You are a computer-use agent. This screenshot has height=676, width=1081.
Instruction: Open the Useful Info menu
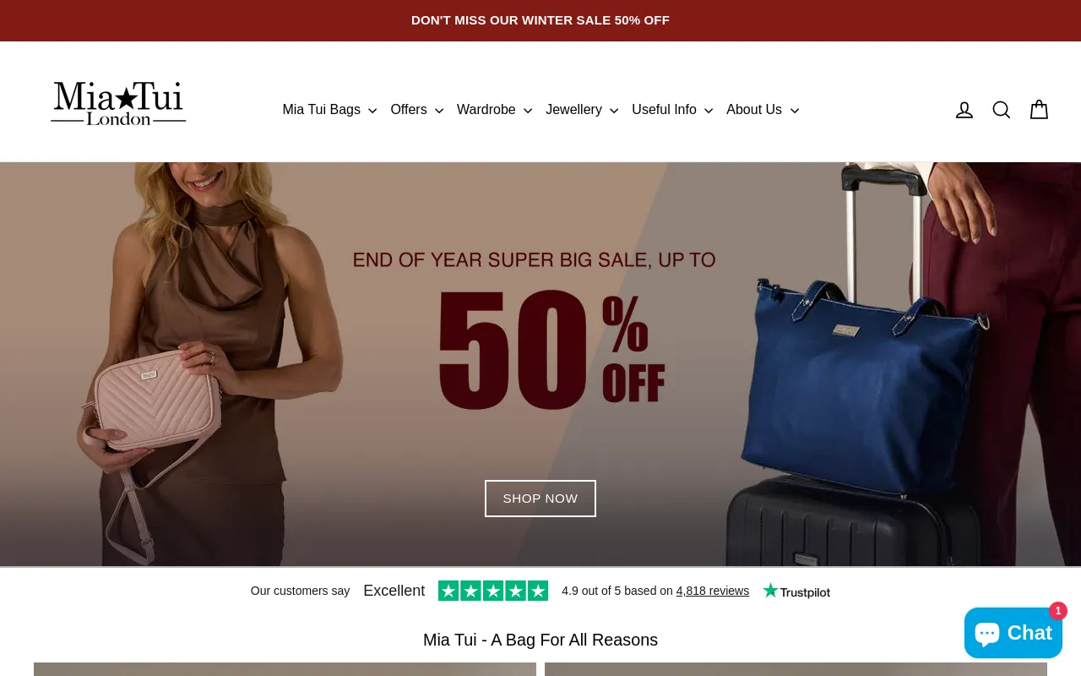tap(672, 110)
